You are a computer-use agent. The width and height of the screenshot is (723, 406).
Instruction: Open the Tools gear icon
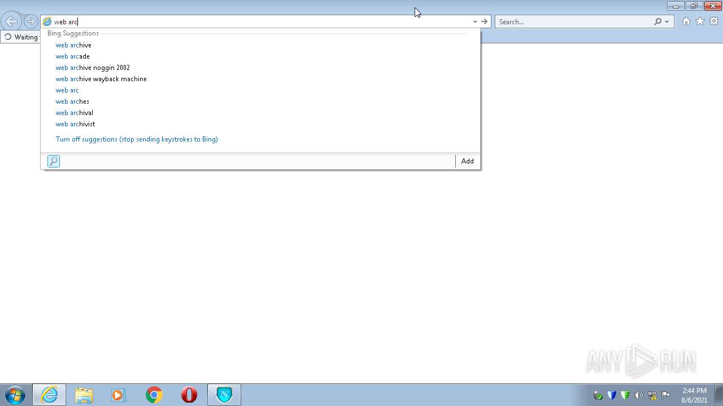714,21
